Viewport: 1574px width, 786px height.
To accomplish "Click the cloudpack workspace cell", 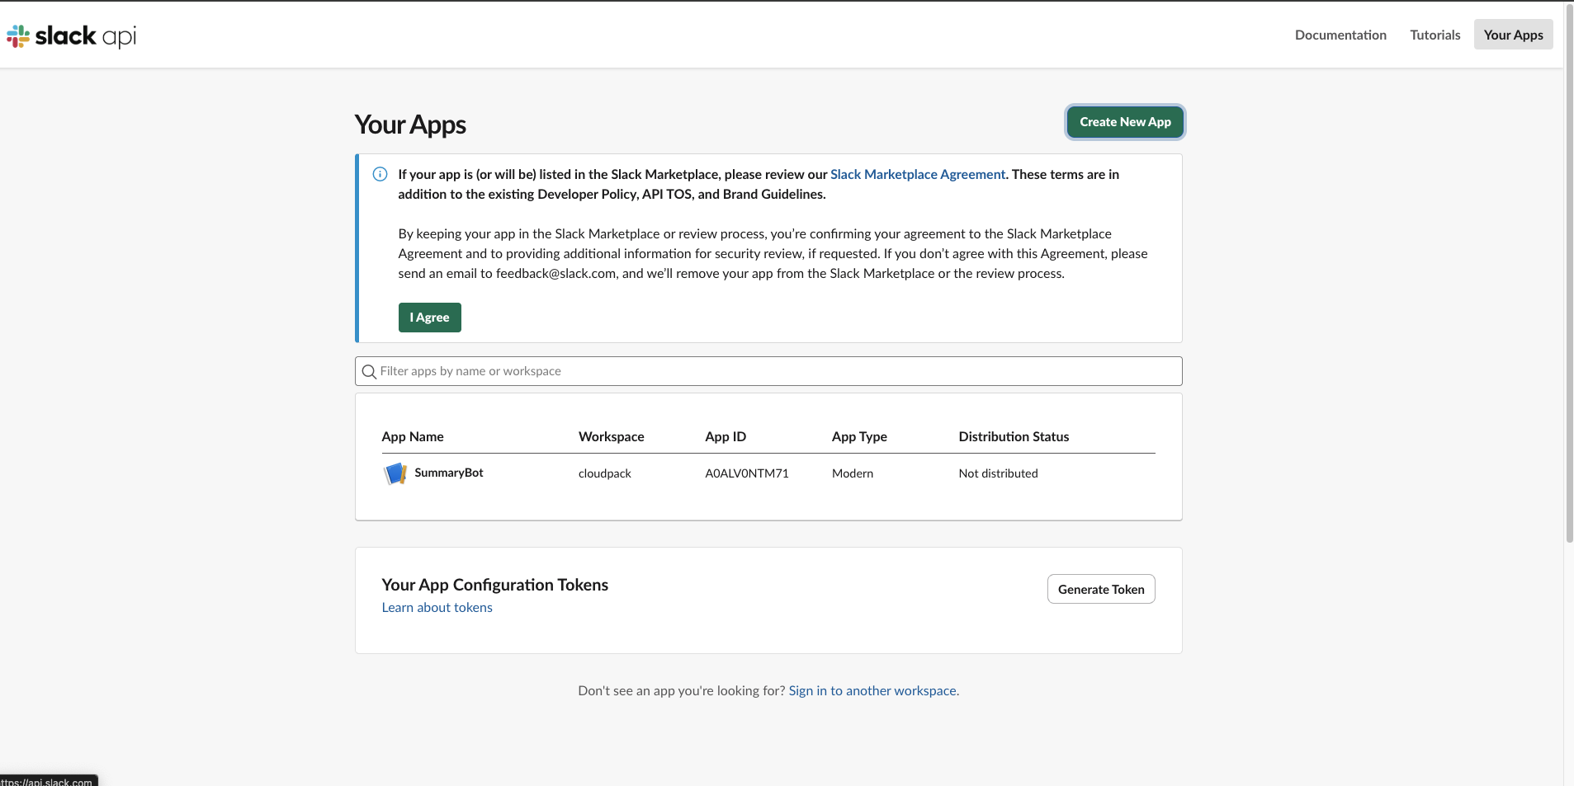I will 604,473.
